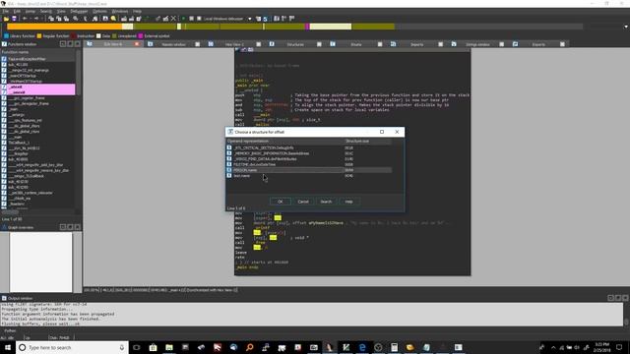The height and width of the screenshot is (354, 630).
Task: Close the Exports tab
Action: coord(562,44)
